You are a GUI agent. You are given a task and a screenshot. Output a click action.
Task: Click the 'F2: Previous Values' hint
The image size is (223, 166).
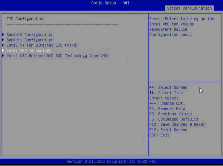(171, 114)
